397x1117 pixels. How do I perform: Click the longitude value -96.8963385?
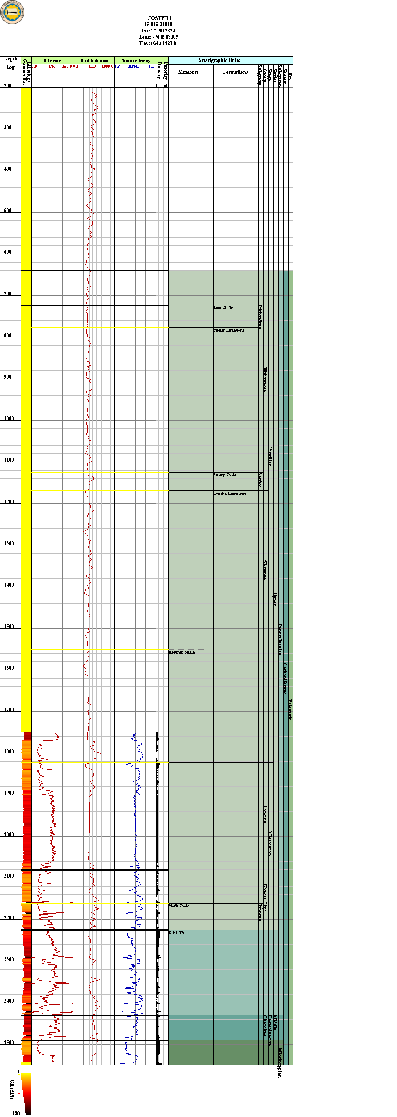(x=164, y=37)
